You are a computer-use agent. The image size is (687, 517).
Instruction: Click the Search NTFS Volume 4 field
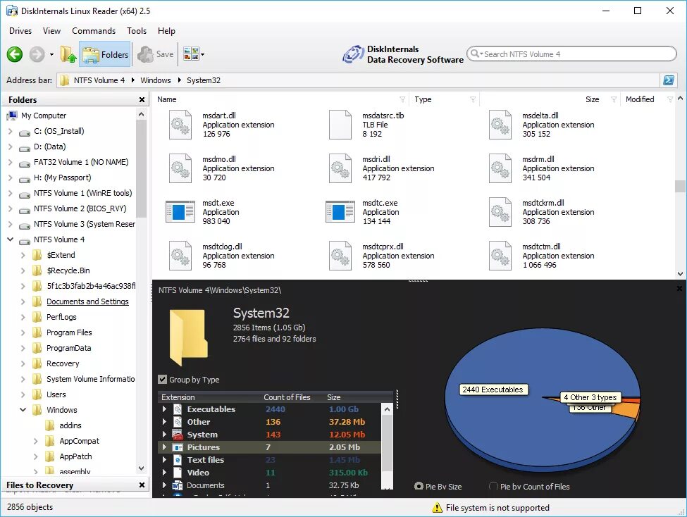coord(571,54)
